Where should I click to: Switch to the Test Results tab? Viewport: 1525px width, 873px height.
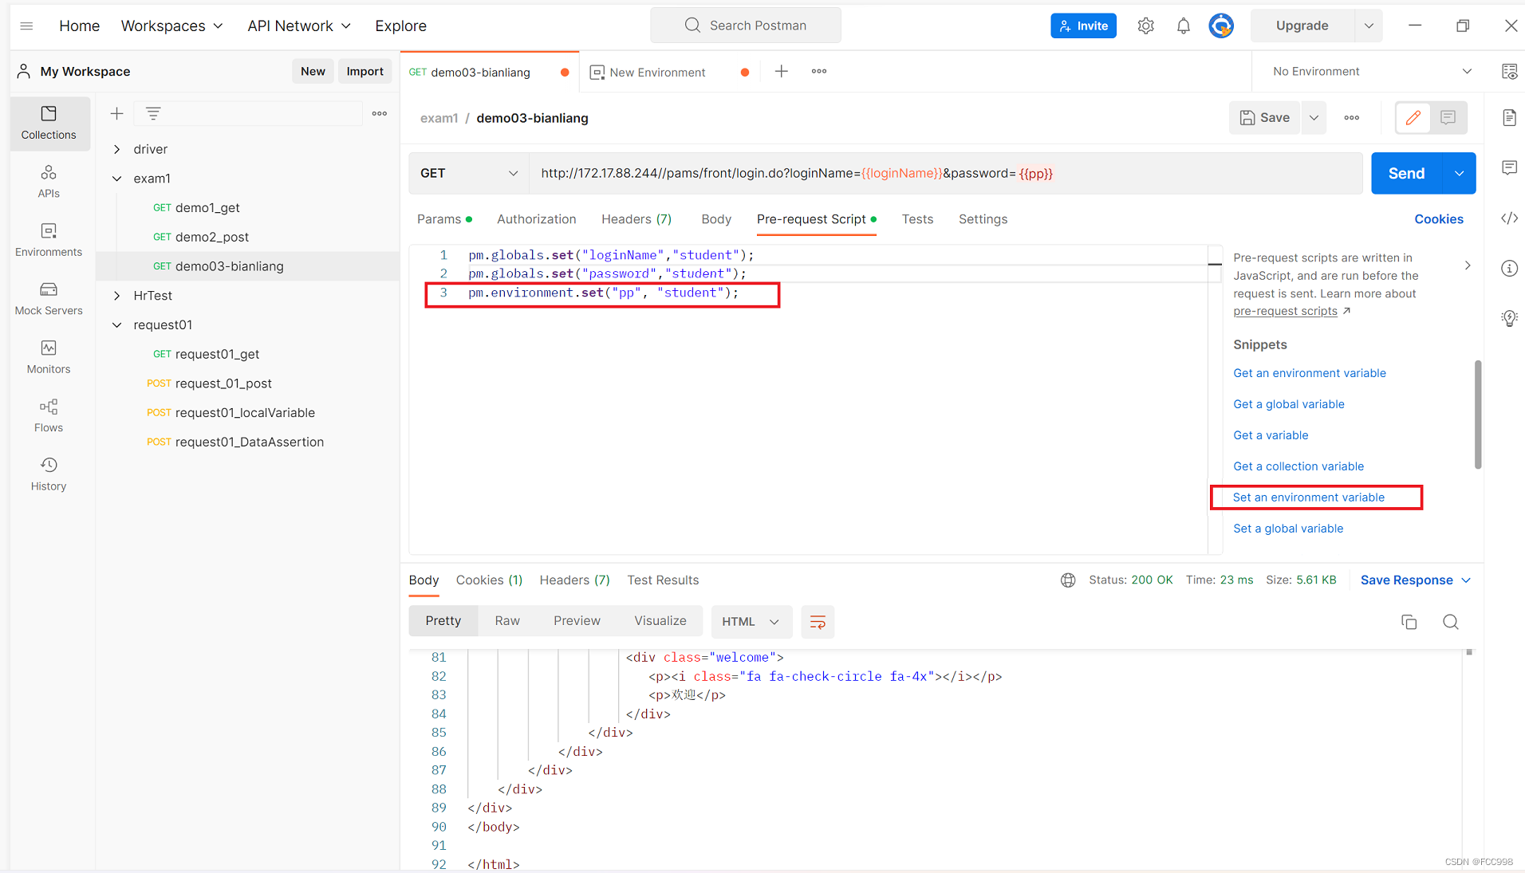(663, 580)
